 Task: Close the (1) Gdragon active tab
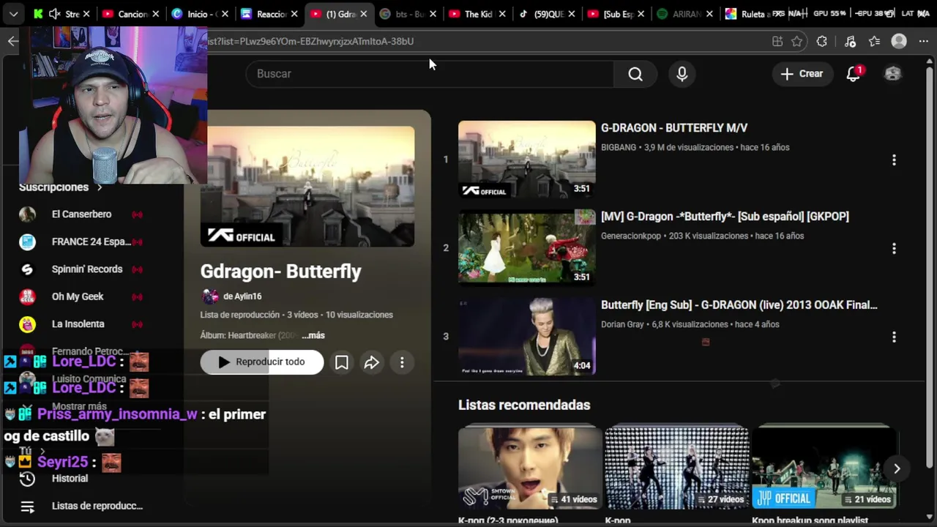[363, 14]
